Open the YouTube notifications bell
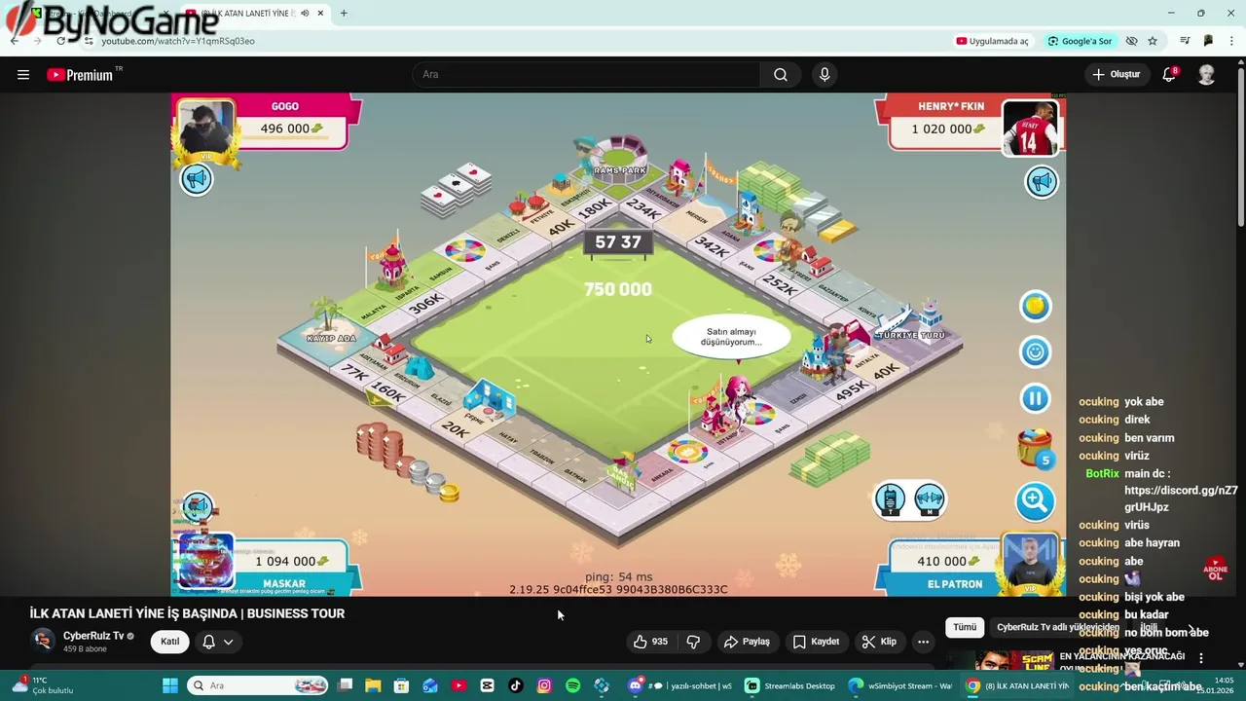Screen dimensions: 1246x701 pyautogui.click(x=1170, y=74)
